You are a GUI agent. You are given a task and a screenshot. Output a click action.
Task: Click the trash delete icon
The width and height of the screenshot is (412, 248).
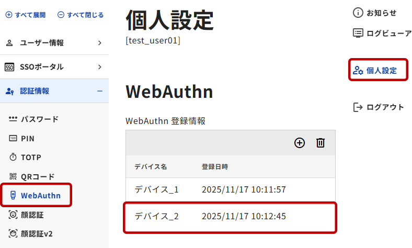tap(321, 143)
